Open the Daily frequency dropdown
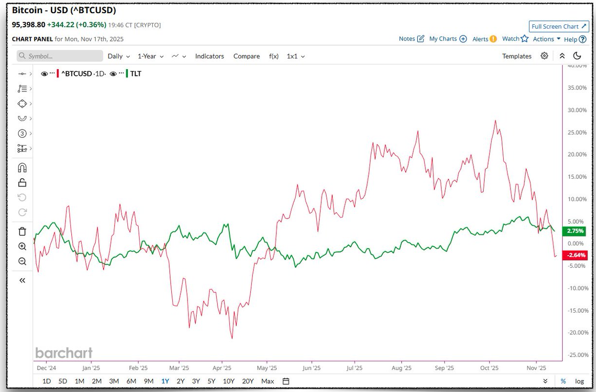Viewport: 596px width, 392px height. (119, 56)
